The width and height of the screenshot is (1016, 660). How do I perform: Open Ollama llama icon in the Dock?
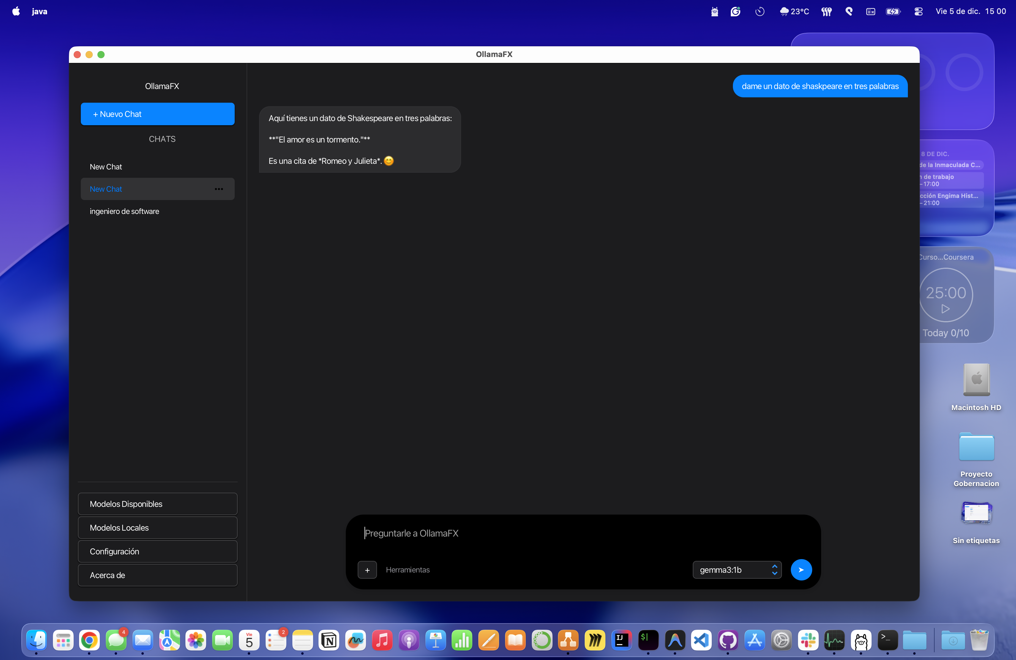(x=861, y=640)
